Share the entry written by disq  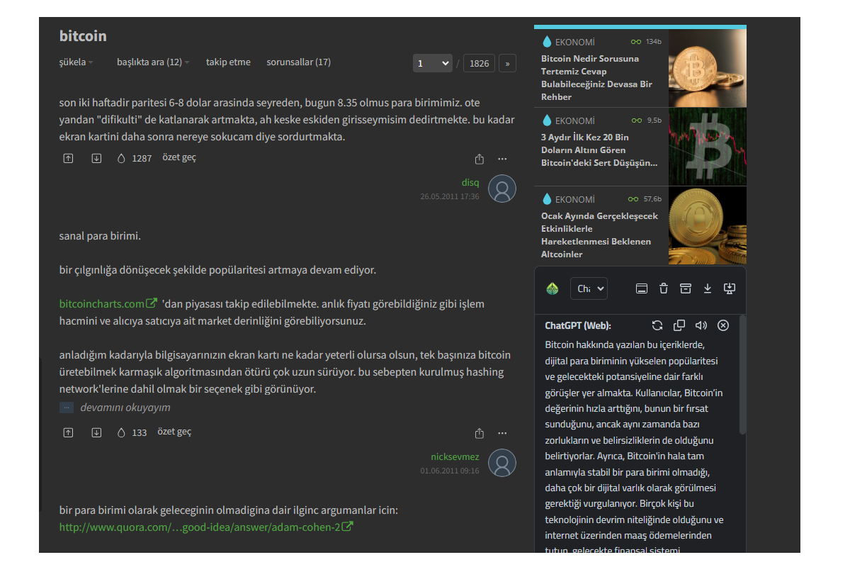(x=480, y=159)
